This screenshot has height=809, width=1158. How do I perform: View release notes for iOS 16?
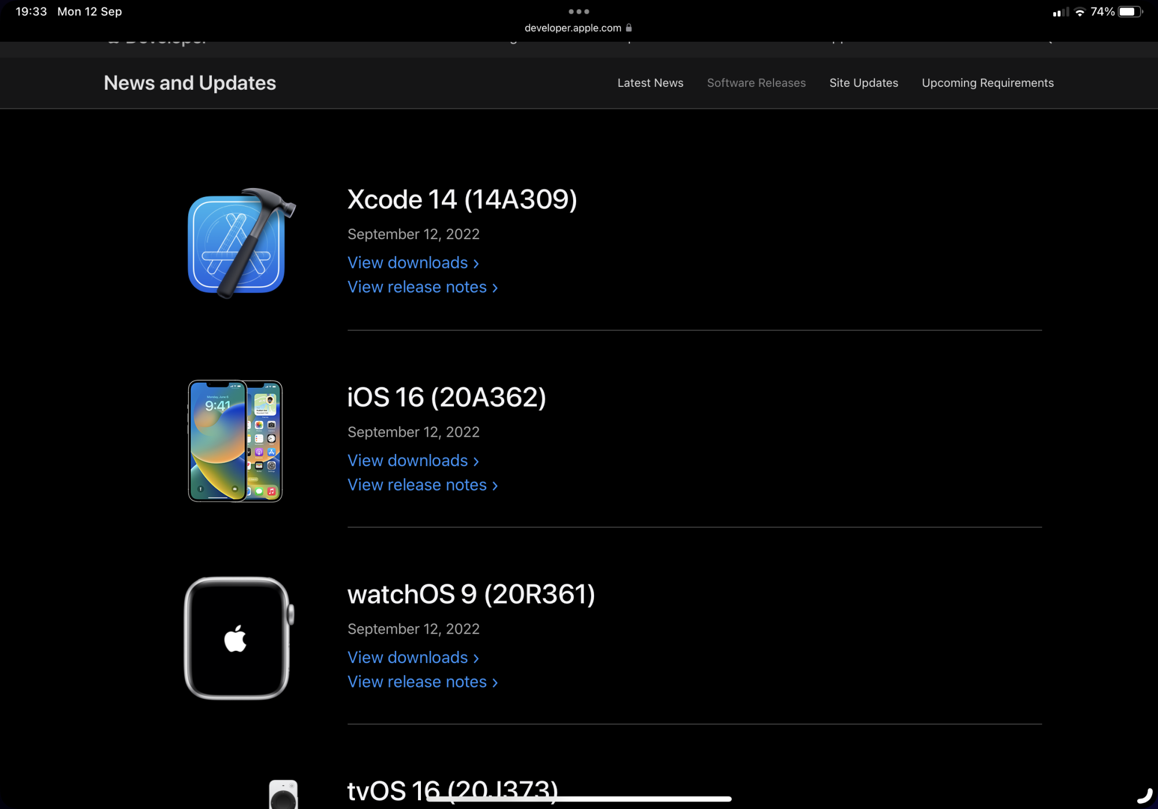click(422, 485)
